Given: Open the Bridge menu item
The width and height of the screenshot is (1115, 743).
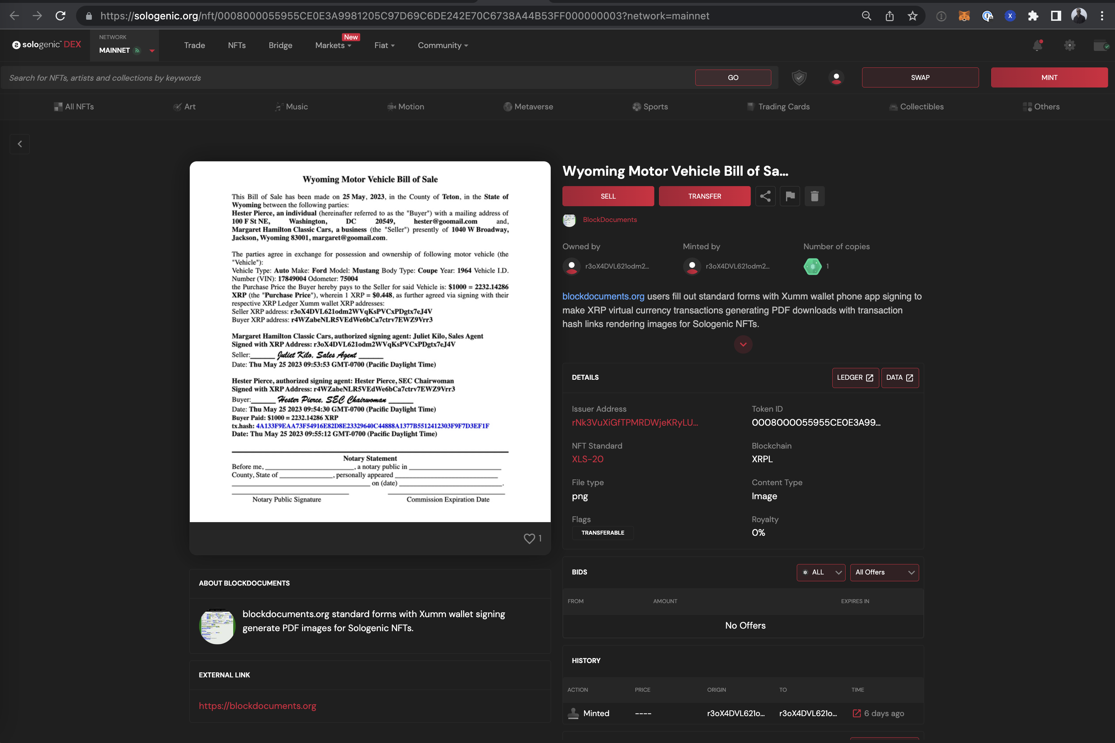Looking at the screenshot, I should click(x=280, y=46).
